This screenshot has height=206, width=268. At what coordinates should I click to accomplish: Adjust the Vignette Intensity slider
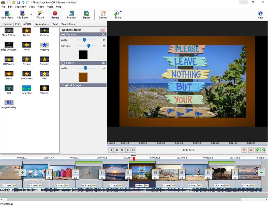pyautogui.click(x=88, y=46)
